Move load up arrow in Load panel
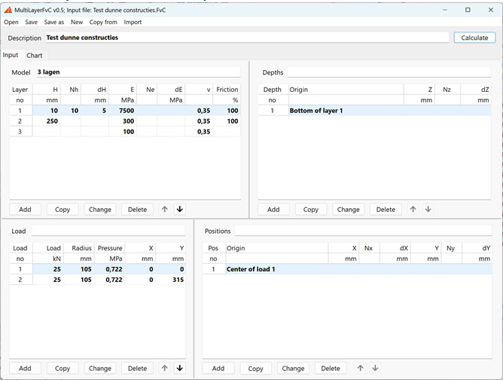Image resolution: width=503 pixels, height=380 pixels. 165,368
